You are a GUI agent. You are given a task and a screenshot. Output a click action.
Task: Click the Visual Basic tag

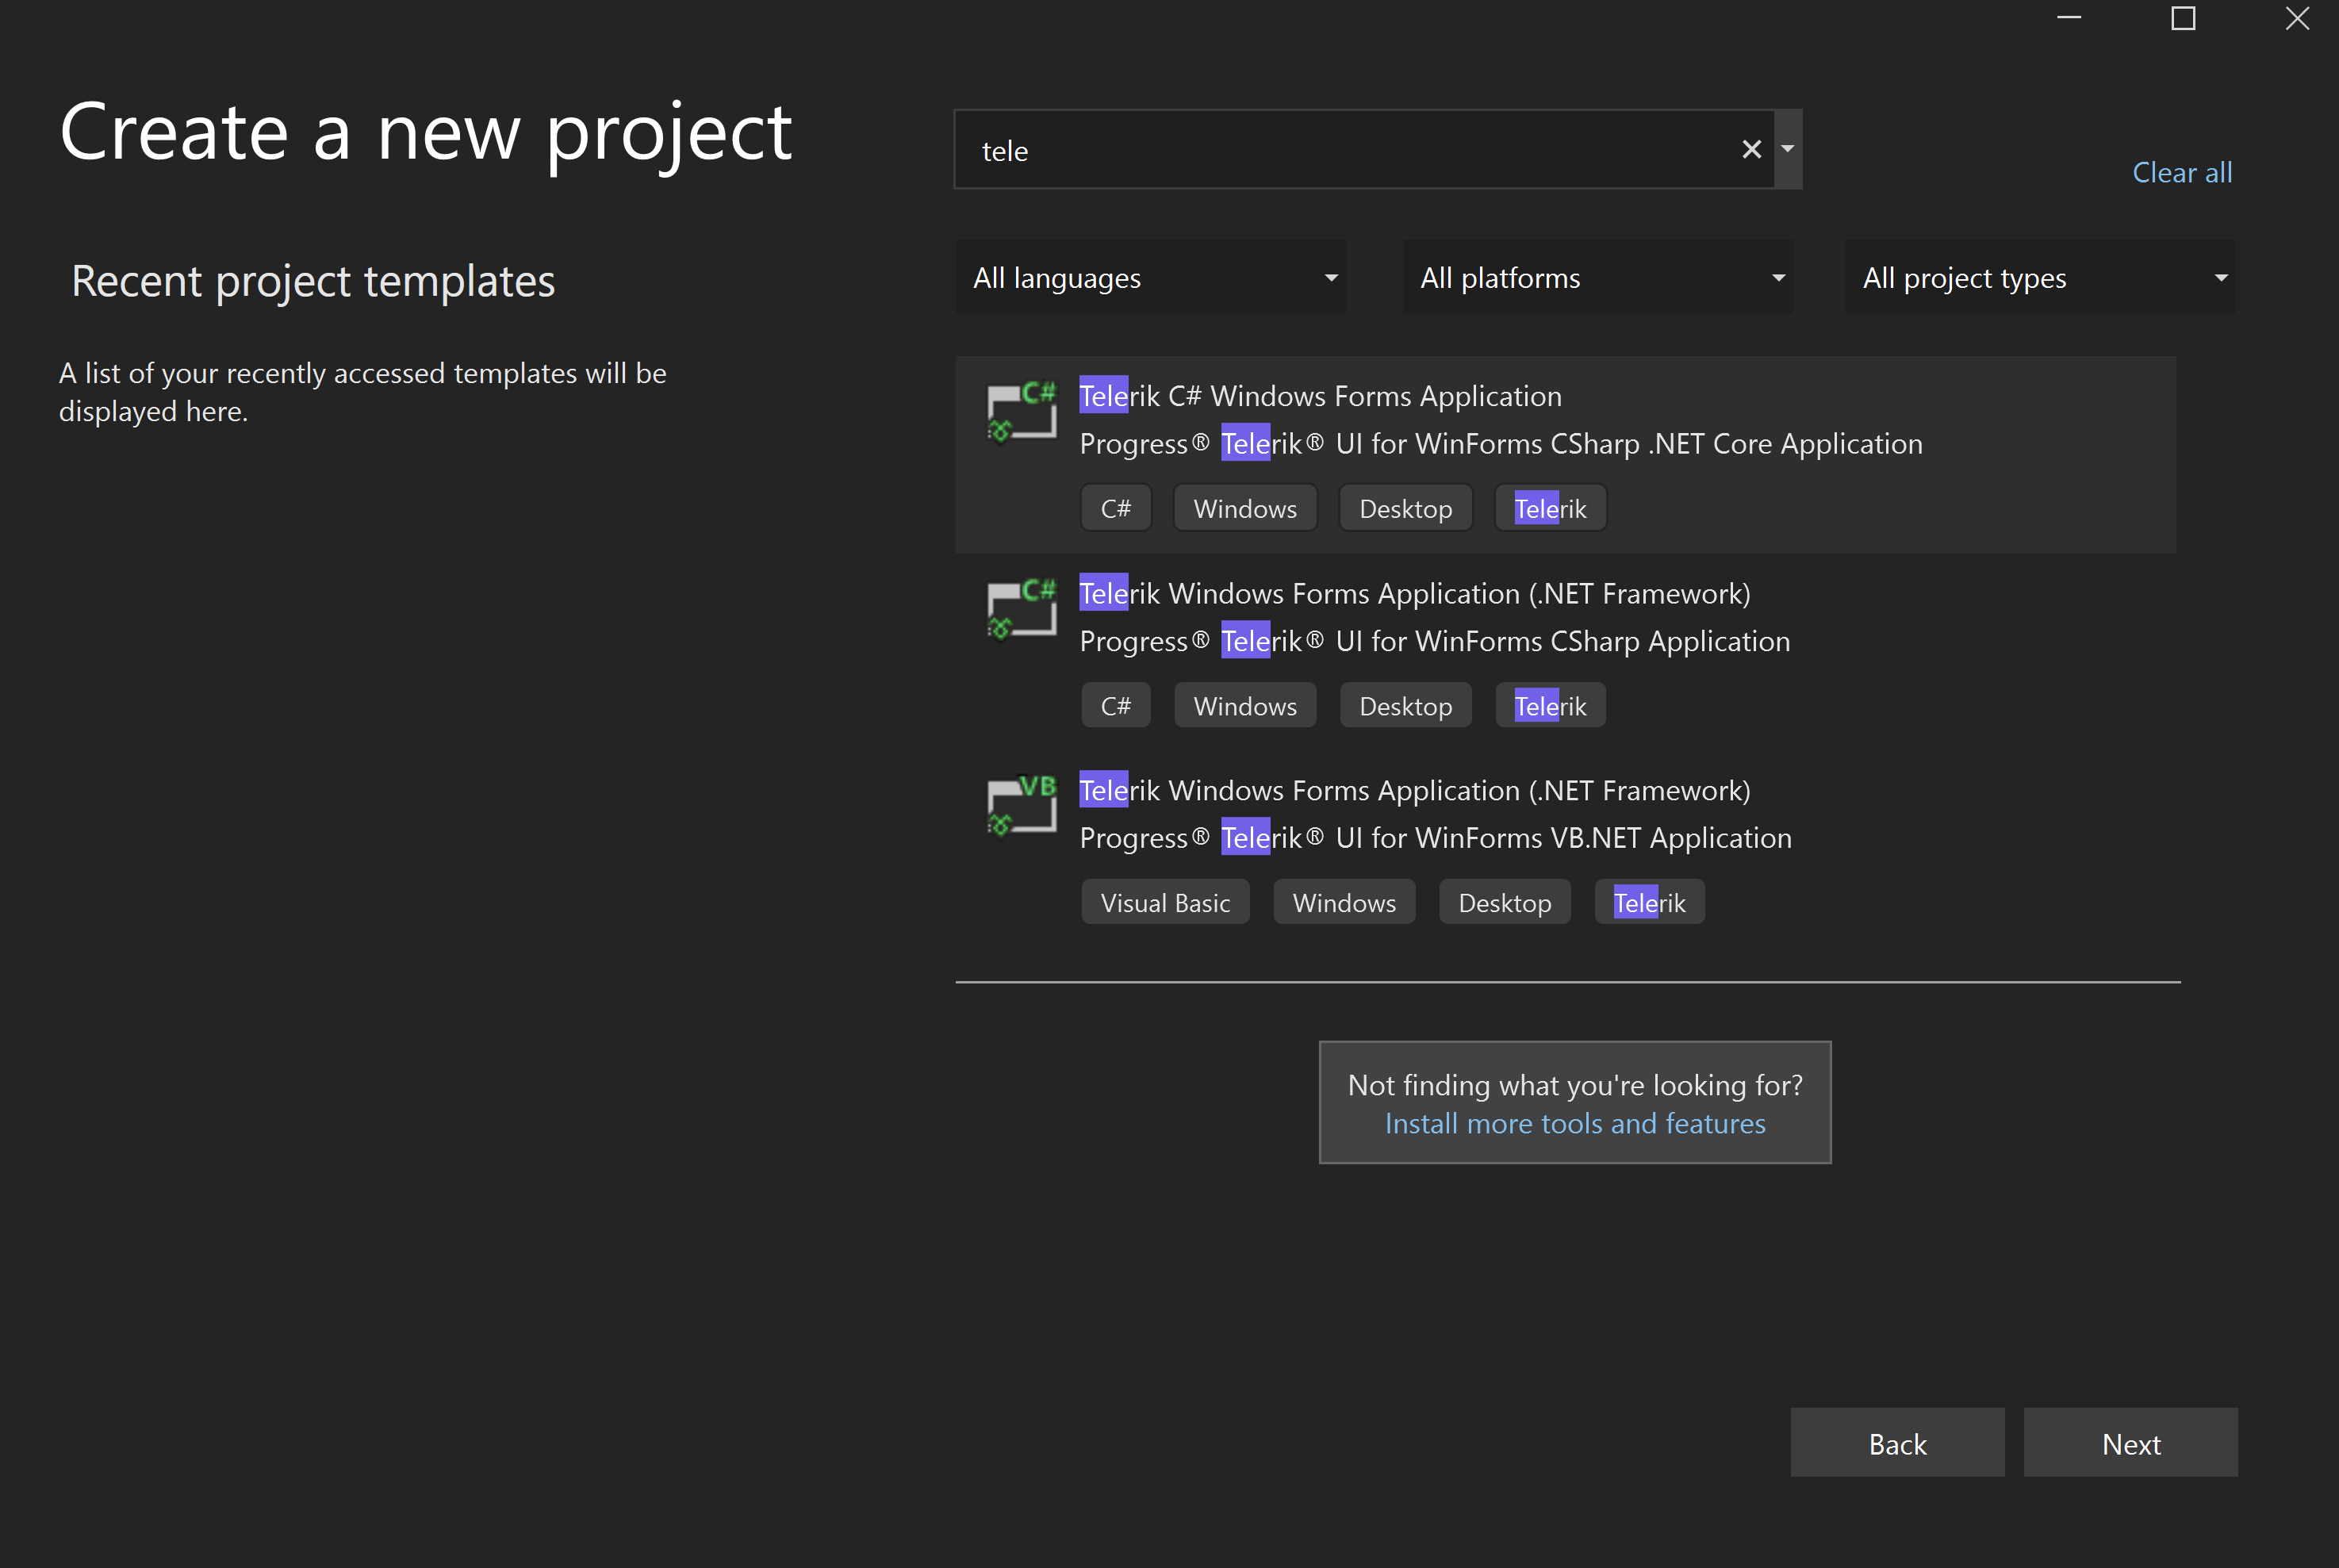(x=1165, y=903)
